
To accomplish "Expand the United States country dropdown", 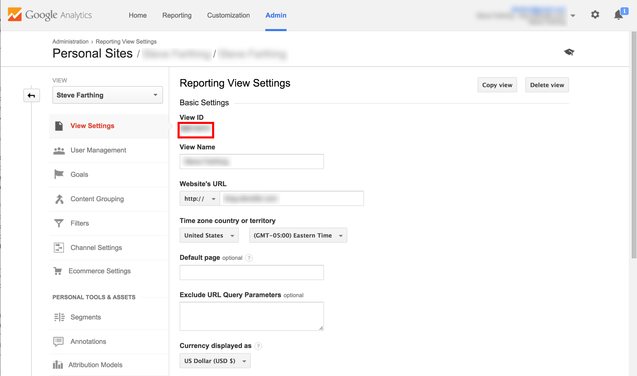I will pyautogui.click(x=209, y=235).
